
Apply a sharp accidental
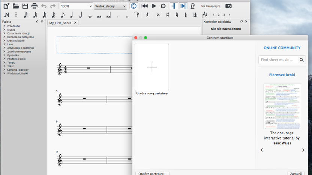pyautogui.click(x=168, y=15)
